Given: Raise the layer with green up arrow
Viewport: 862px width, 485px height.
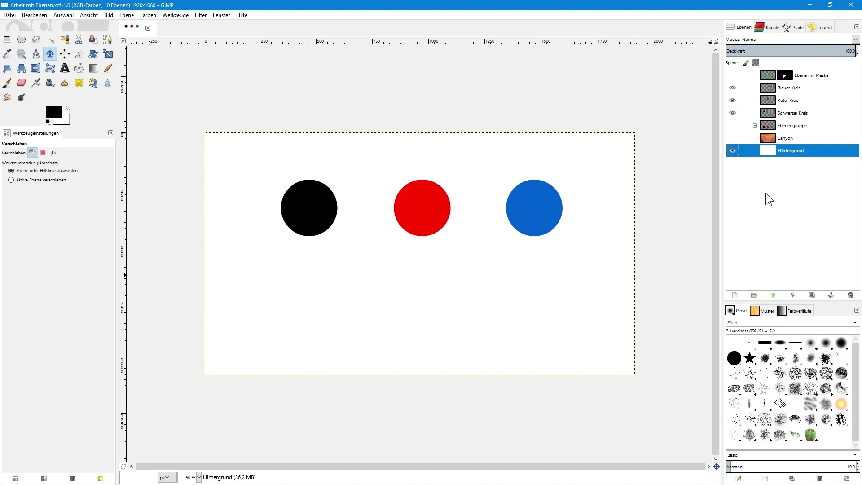Looking at the screenshot, I should pyautogui.click(x=773, y=295).
